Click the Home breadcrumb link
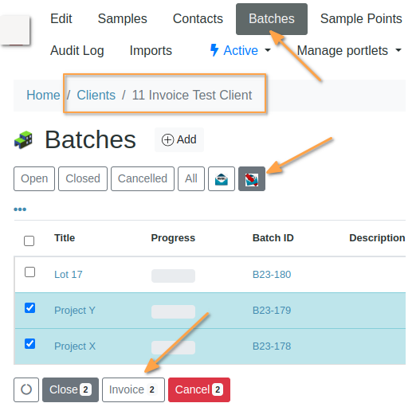Viewport: 416px width, 403px height. (43, 95)
